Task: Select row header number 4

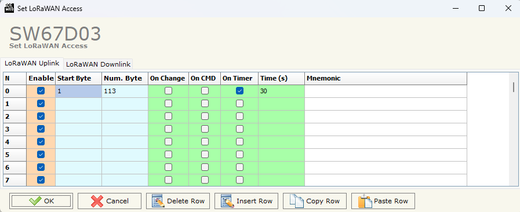Action: pyautogui.click(x=15, y=142)
